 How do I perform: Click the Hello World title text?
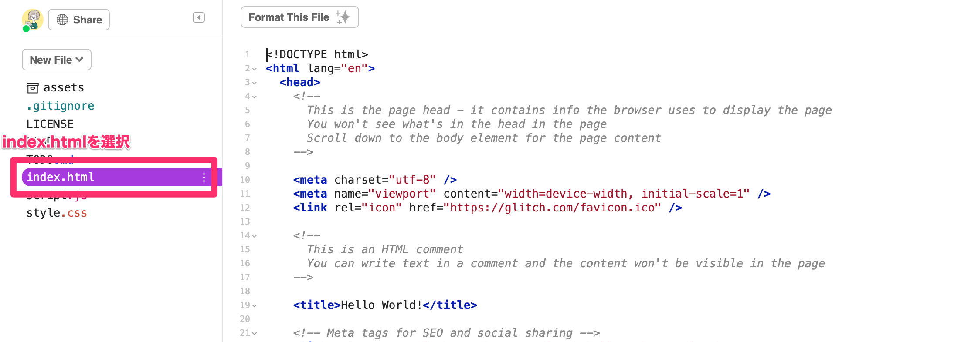pos(381,305)
